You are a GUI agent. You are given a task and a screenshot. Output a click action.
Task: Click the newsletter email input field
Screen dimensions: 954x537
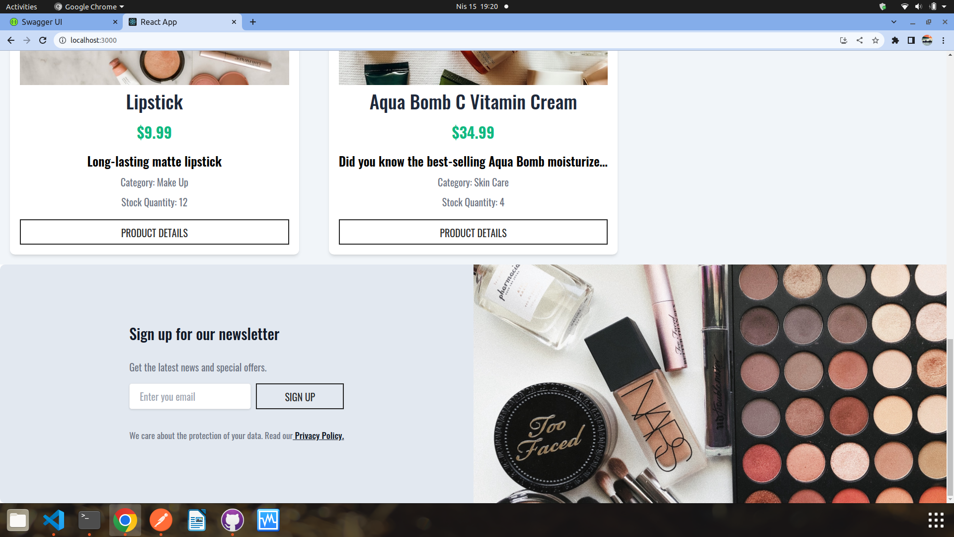[189, 396]
